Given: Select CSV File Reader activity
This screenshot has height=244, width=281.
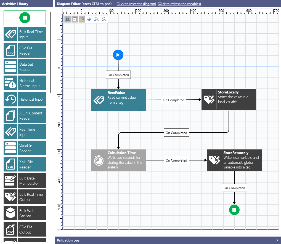Looking at the screenshot, I should pos(25,50).
